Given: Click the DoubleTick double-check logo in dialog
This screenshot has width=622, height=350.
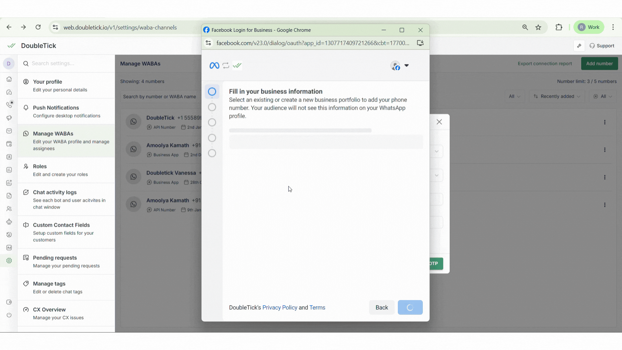Looking at the screenshot, I should [237, 65].
